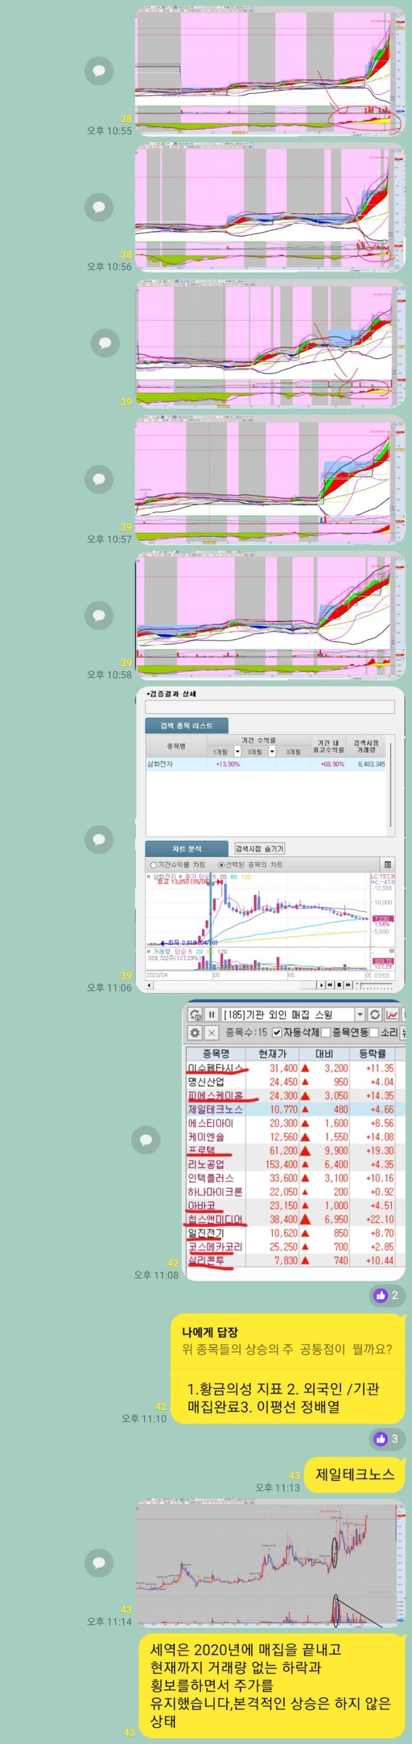Screen dimensions: 412x1744
Task: Select 프로텍 row
Action: [x=296, y=1150]
